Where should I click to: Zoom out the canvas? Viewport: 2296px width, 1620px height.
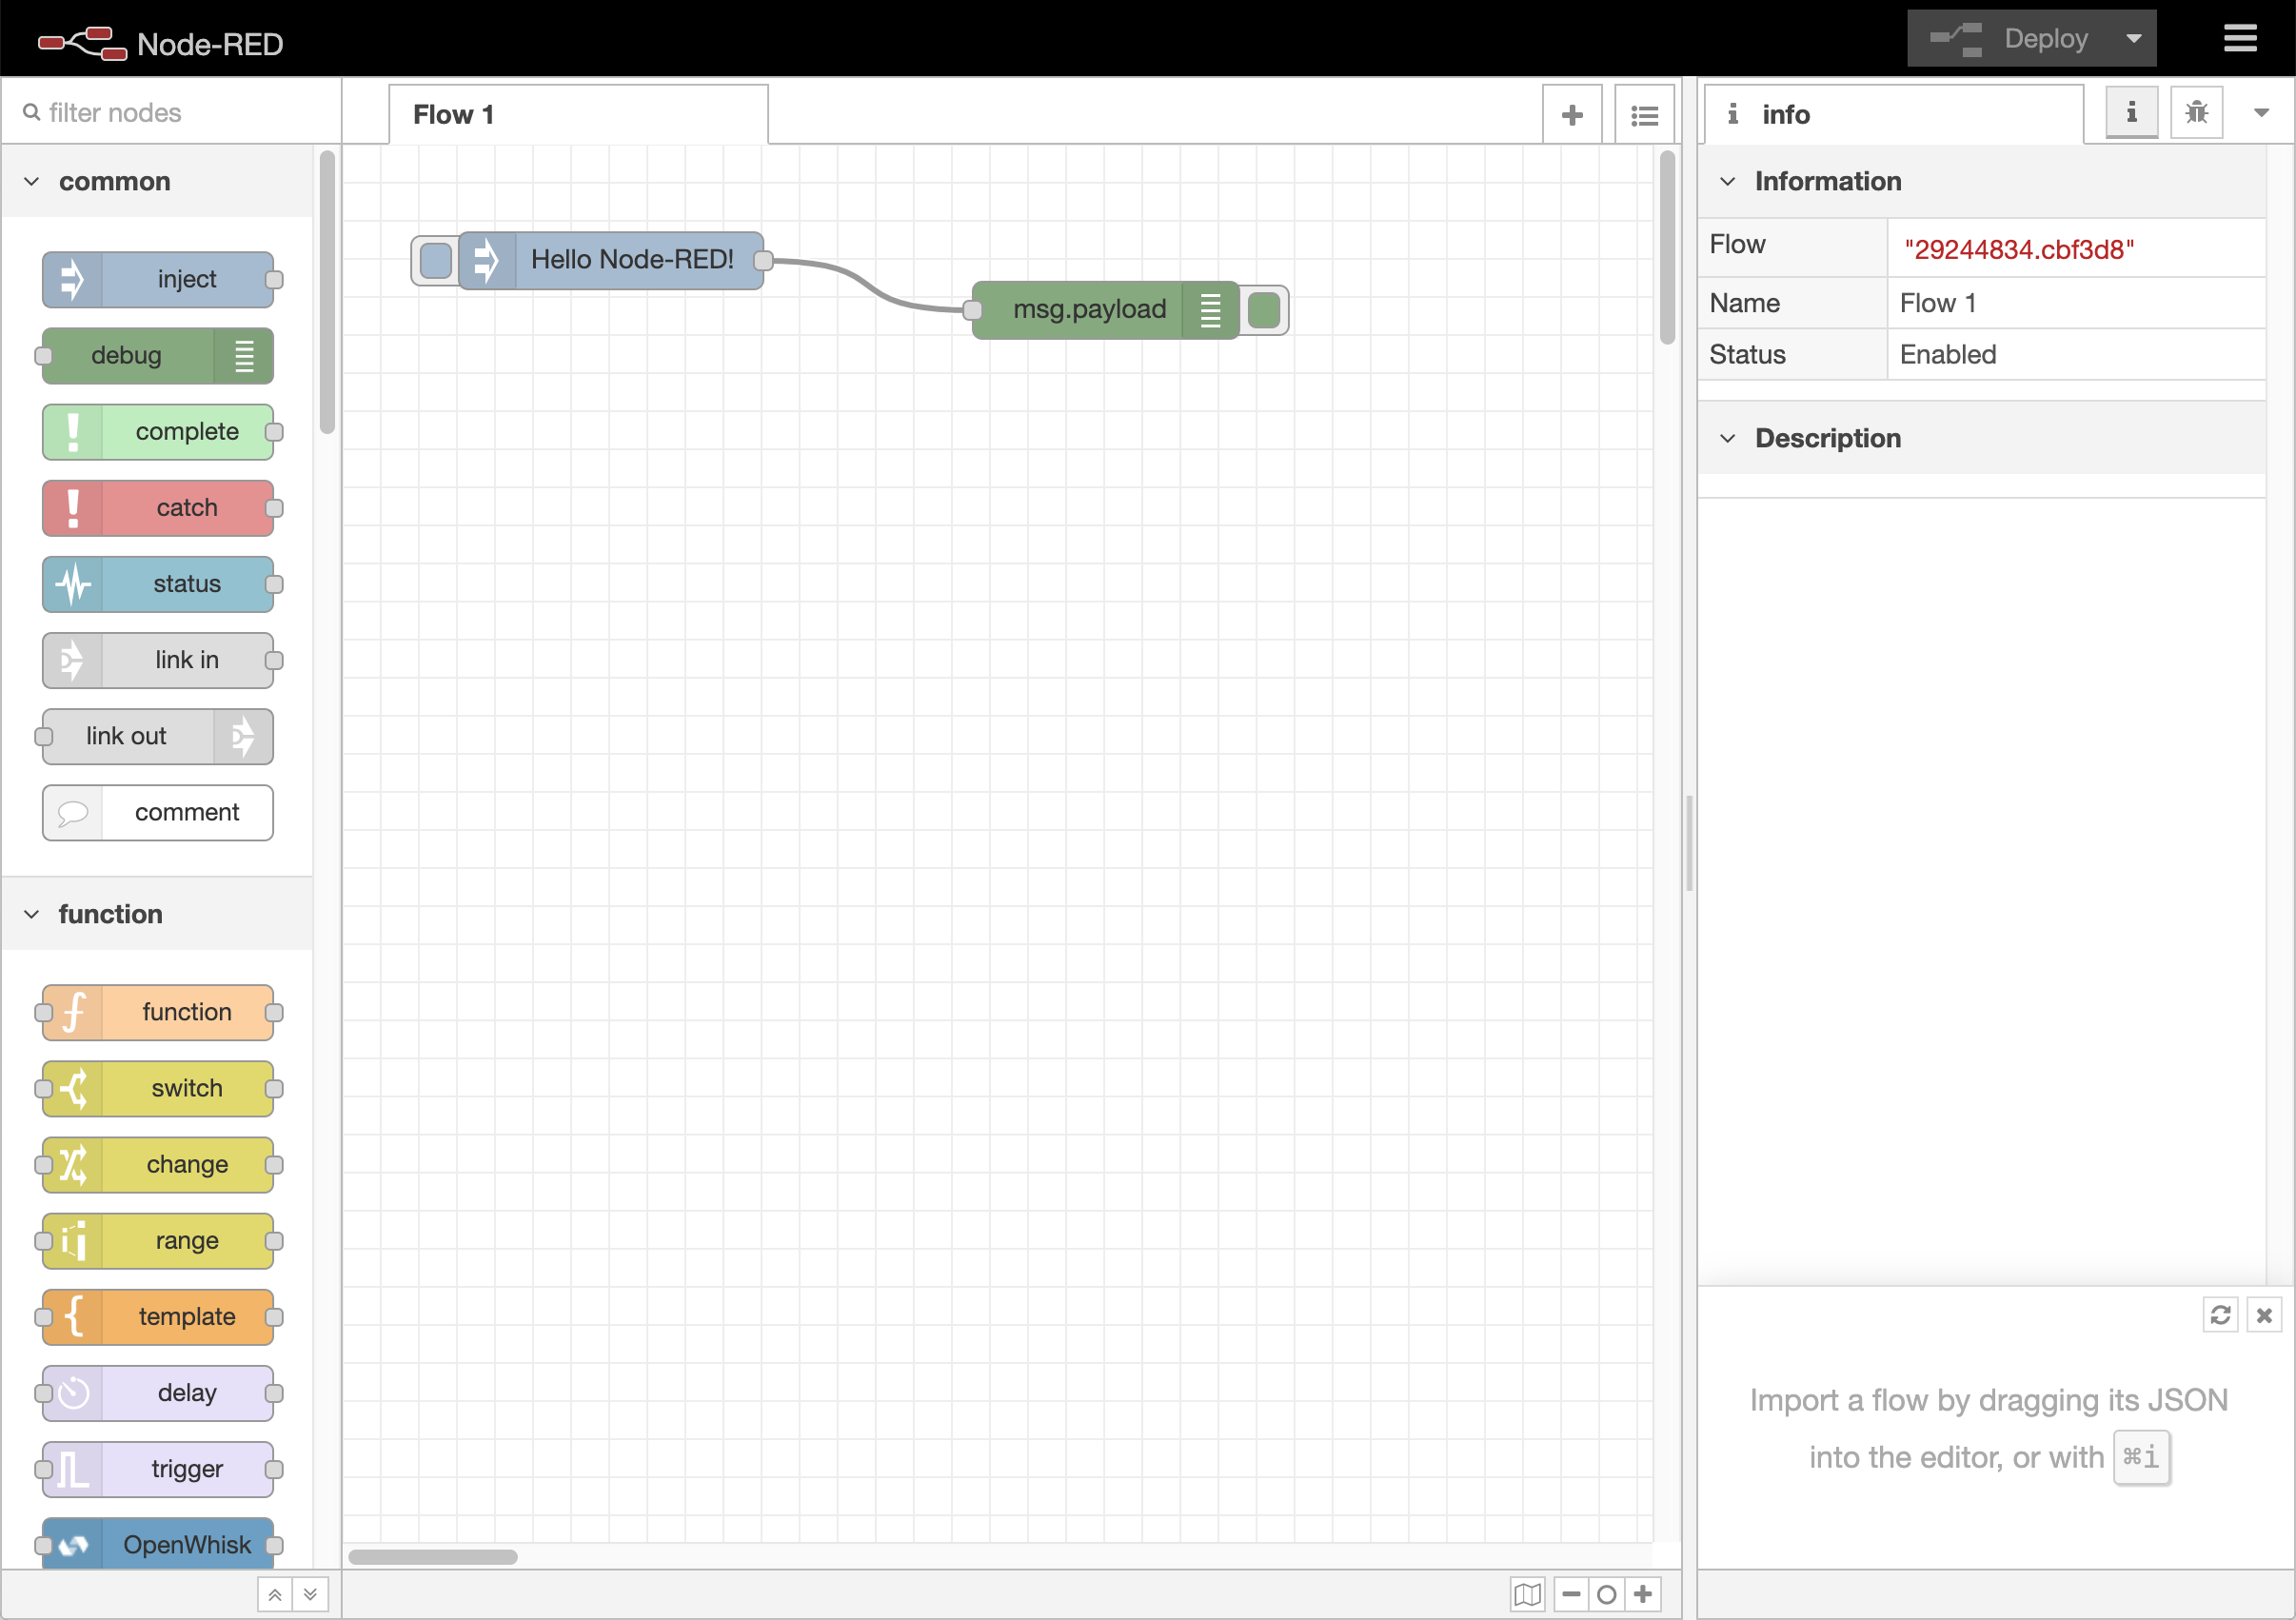[1571, 1594]
